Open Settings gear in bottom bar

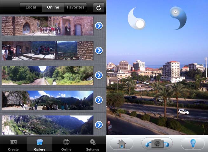pyautogui.click(x=92, y=144)
